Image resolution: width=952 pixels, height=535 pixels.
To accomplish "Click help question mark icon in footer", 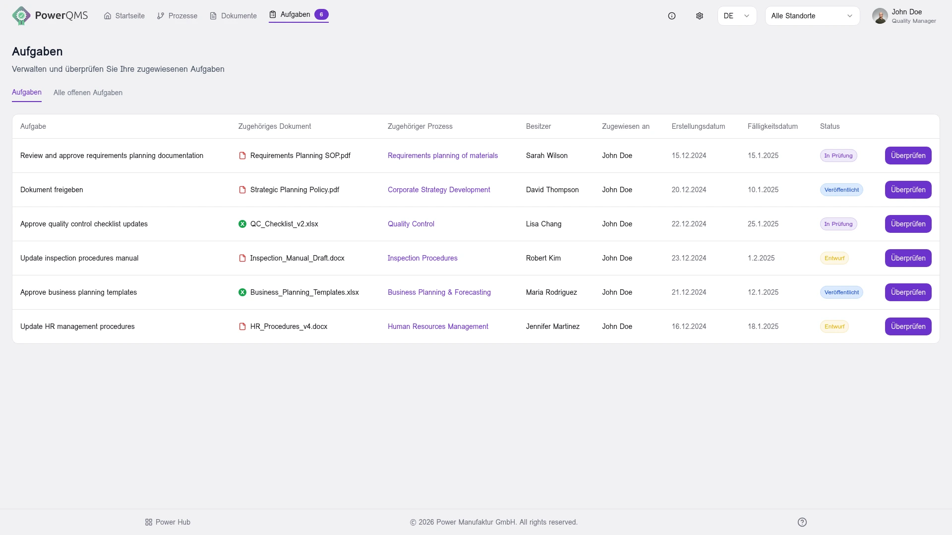I will click(802, 522).
